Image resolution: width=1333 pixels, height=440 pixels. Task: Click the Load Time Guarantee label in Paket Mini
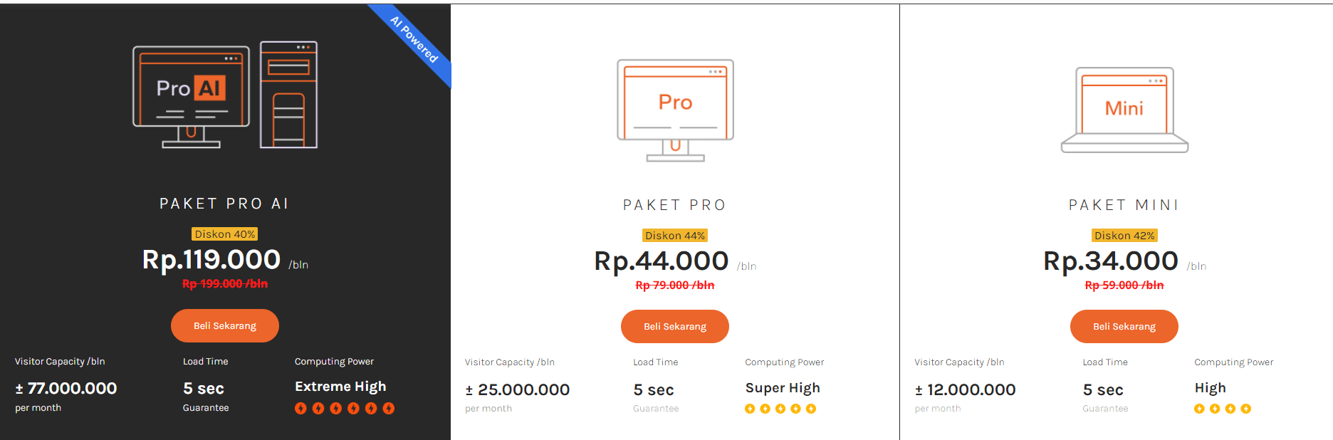[1104, 408]
